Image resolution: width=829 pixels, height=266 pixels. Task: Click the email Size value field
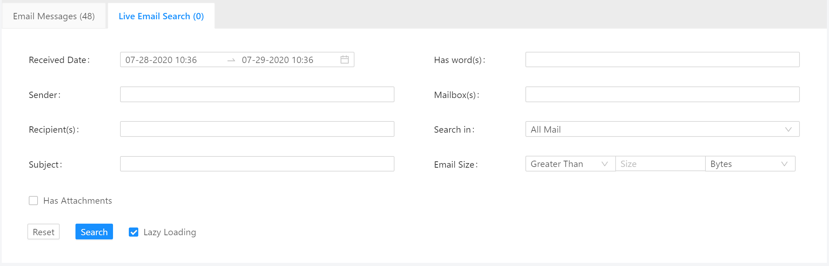(660, 164)
